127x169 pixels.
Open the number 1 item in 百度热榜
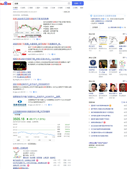click(x=100, y=106)
